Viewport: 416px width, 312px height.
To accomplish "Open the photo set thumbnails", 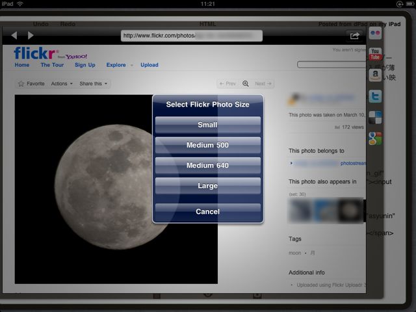I will click(x=326, y=211).
